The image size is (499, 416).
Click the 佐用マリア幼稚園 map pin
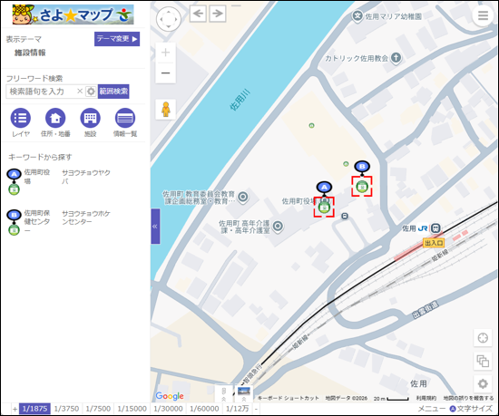point(357,16)
